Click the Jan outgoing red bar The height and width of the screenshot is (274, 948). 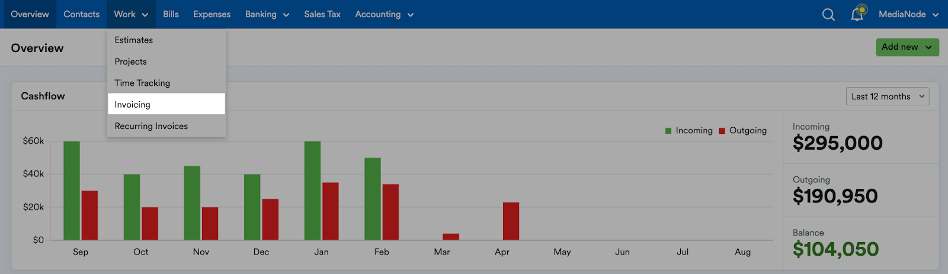click(x=331, y=211)
